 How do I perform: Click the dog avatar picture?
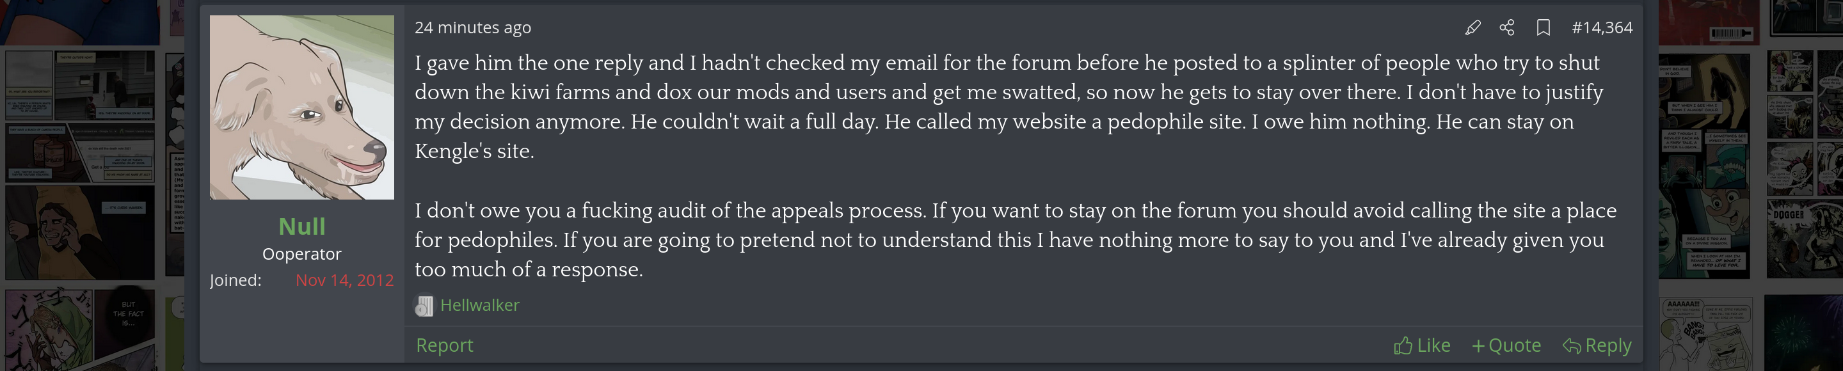tap(301, 107)
